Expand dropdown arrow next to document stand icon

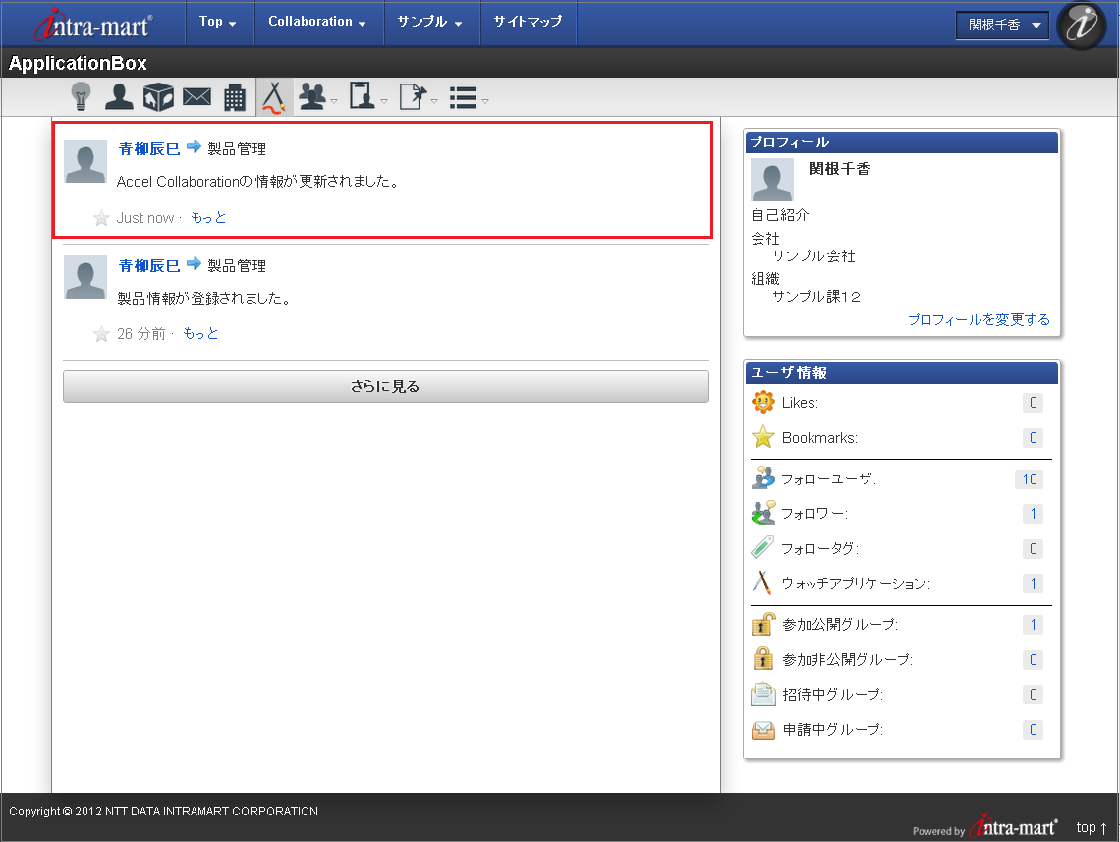point(383,101)
